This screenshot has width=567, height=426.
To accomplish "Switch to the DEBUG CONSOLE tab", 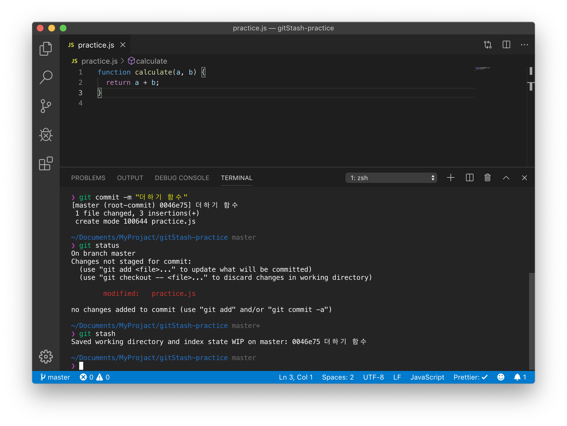I will coord(182,178).
